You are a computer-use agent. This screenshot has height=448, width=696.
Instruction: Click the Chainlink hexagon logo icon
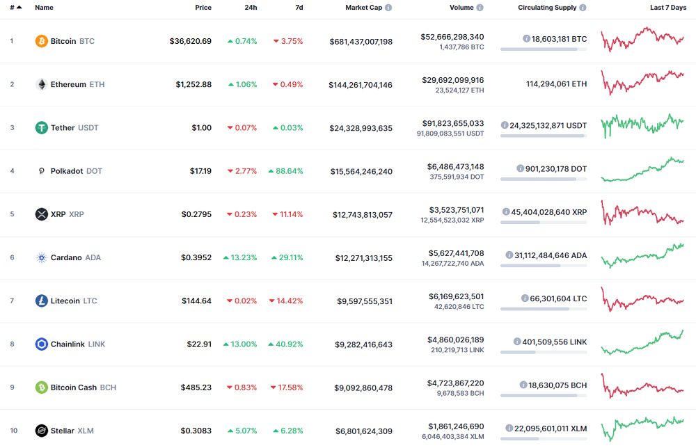pos(42,344)
